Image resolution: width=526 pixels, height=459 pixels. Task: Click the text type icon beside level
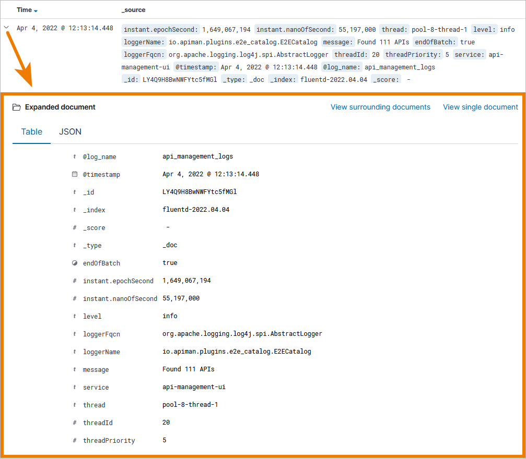point(75,316)
